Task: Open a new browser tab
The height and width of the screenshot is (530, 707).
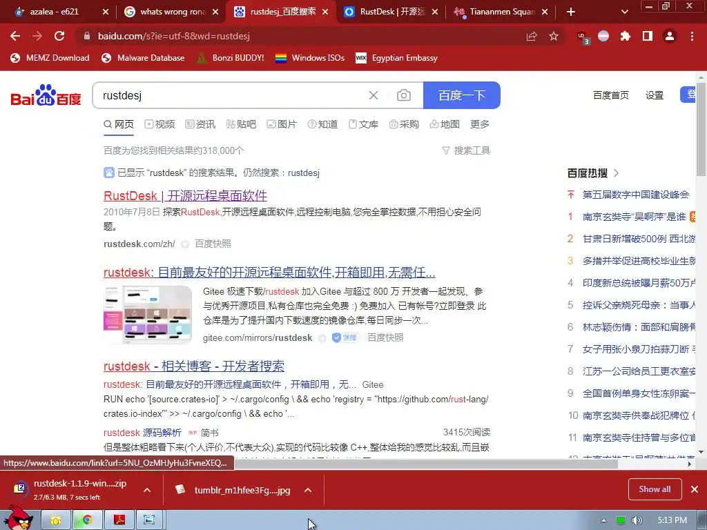Action: click(x=571, y=12)
